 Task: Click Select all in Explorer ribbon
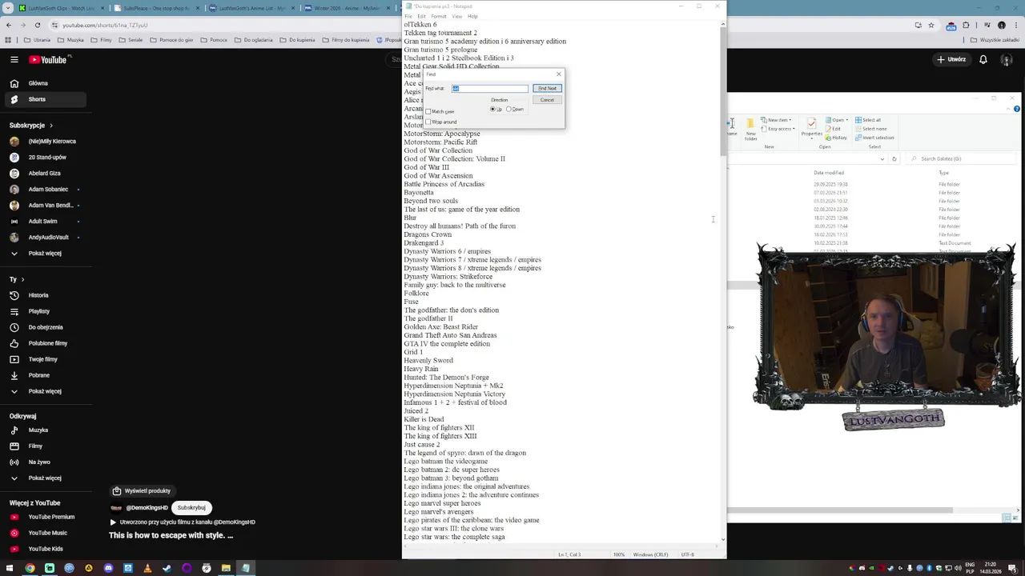pyautogui.click(x=868, y=120)
